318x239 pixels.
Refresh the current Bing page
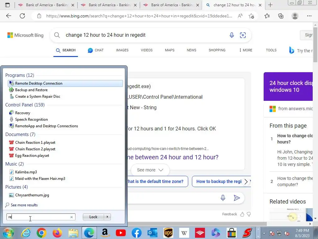pos(22,16)
